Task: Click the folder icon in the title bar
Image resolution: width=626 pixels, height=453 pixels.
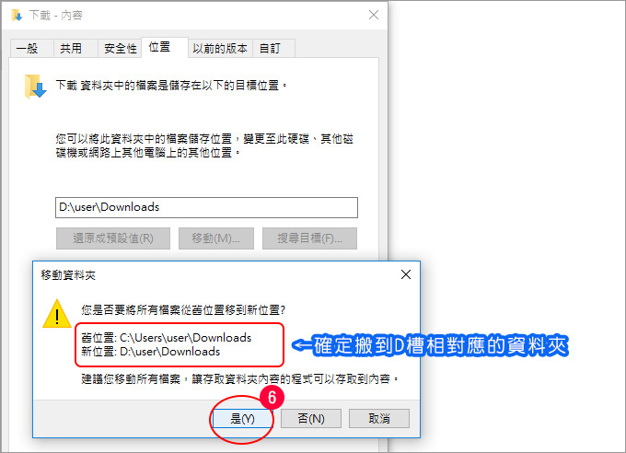Action: (x=17, y=15)
